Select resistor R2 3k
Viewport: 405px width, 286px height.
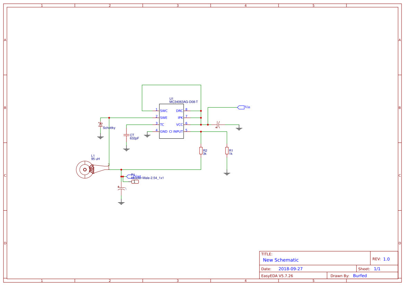point(201,151)
